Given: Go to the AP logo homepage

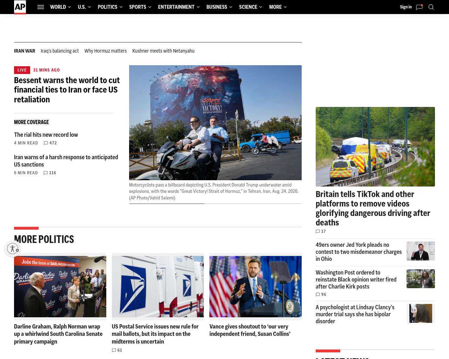Looking at the screenshot, I should pos(20,7).
